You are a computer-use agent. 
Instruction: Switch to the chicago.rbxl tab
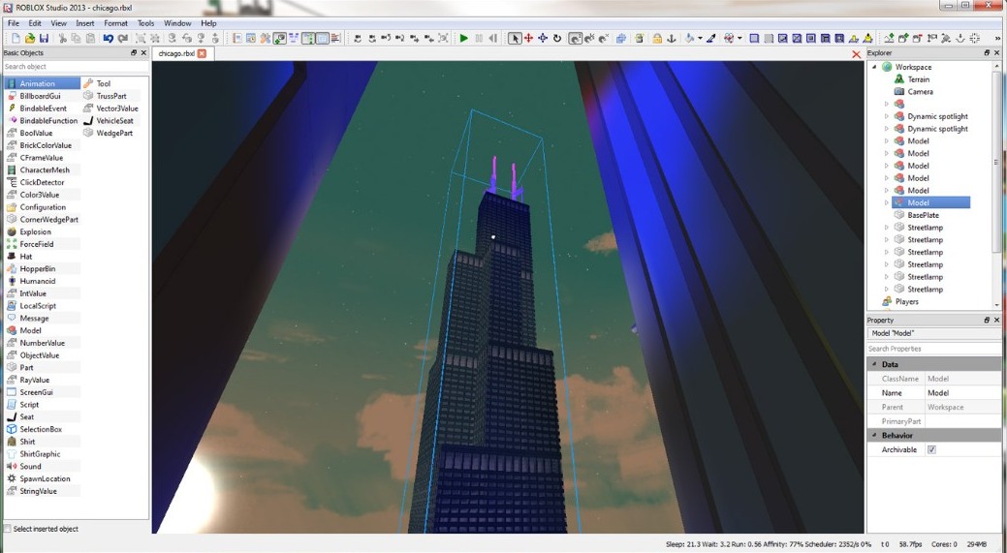click(176, 53)
